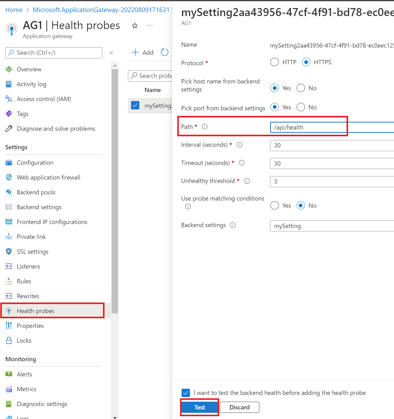Collapse the left navigation pane with double chevron
The height and width of the screenshot is (419, 394).
(112, 53)
